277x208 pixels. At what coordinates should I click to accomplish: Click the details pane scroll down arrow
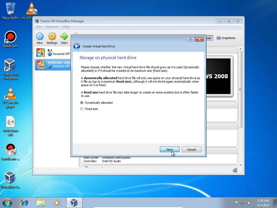tap(240, 165)
